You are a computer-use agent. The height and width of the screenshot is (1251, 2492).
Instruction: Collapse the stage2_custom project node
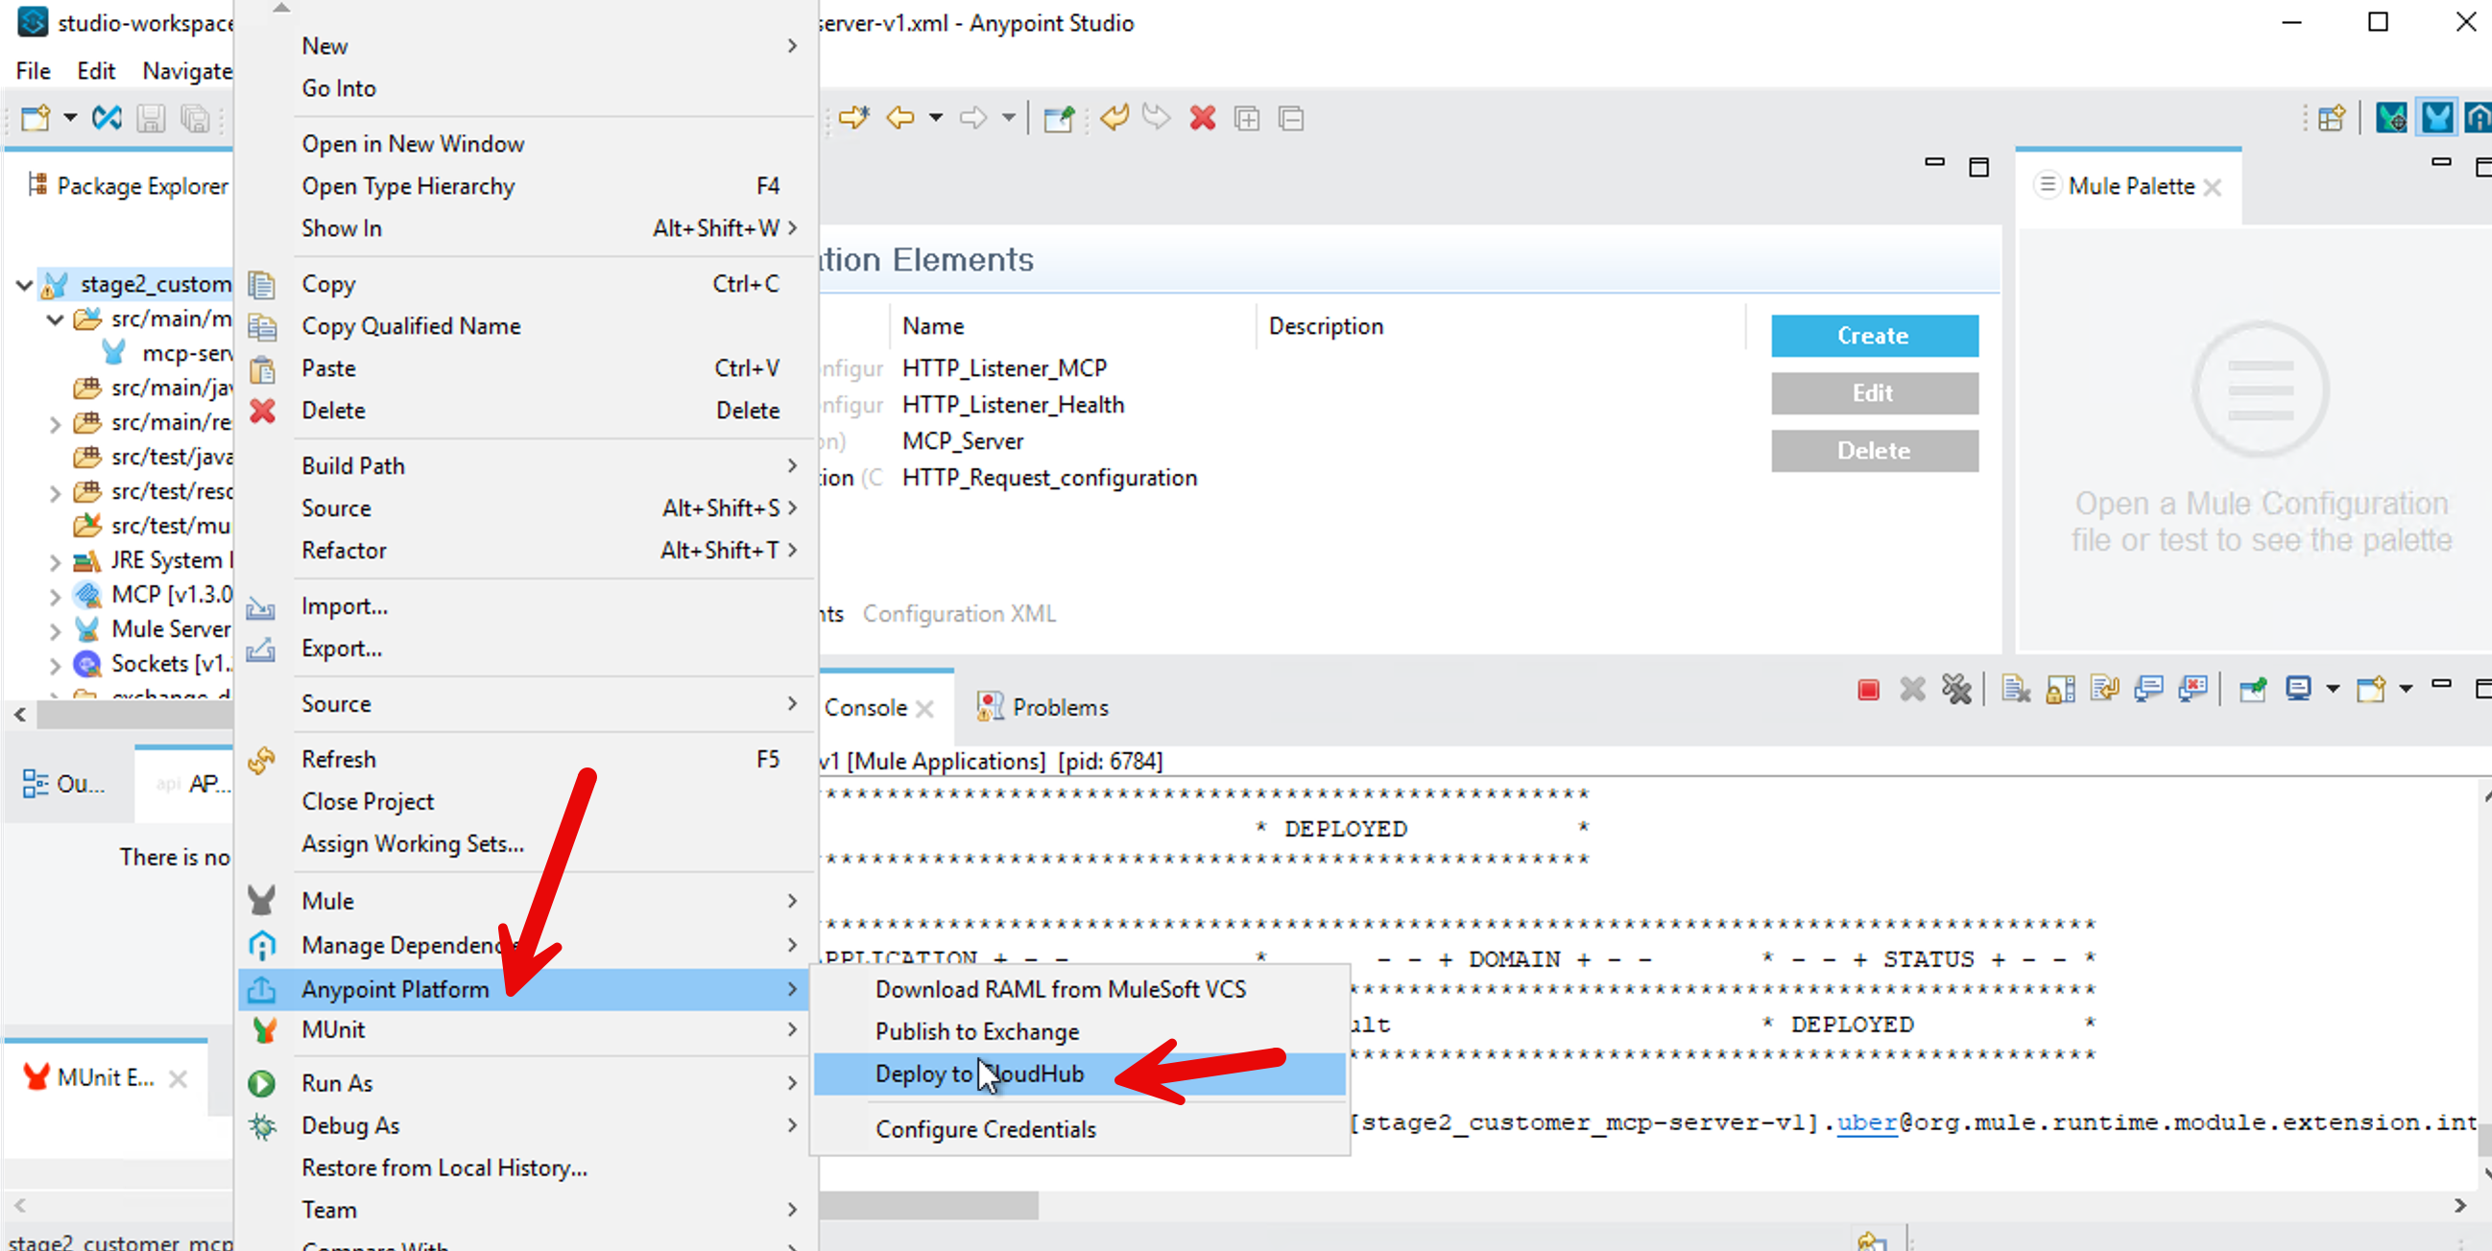pos(23,284)
